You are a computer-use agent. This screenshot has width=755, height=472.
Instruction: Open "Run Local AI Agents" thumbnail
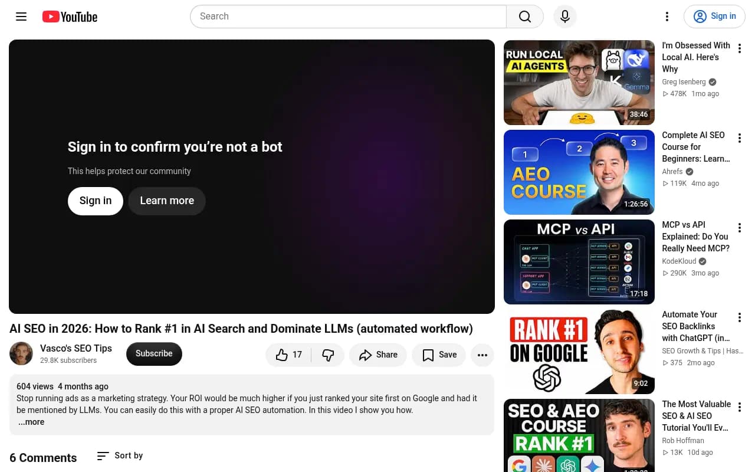(x=579, y=83)
